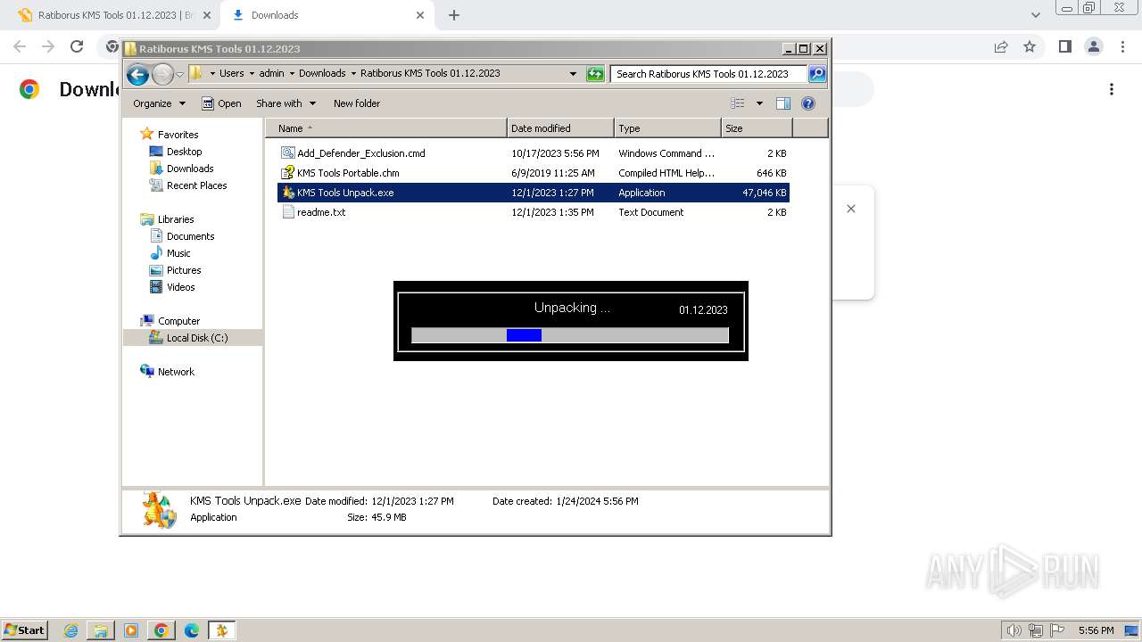This screenshot has height=642, width=1142.
Task: Open Desktop in navigation pane
Action: click(x=184, y=152)
